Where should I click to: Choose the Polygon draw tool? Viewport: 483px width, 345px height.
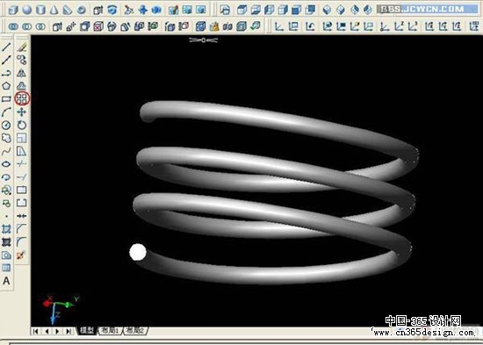pyautogui.click(x=6, y=86)
